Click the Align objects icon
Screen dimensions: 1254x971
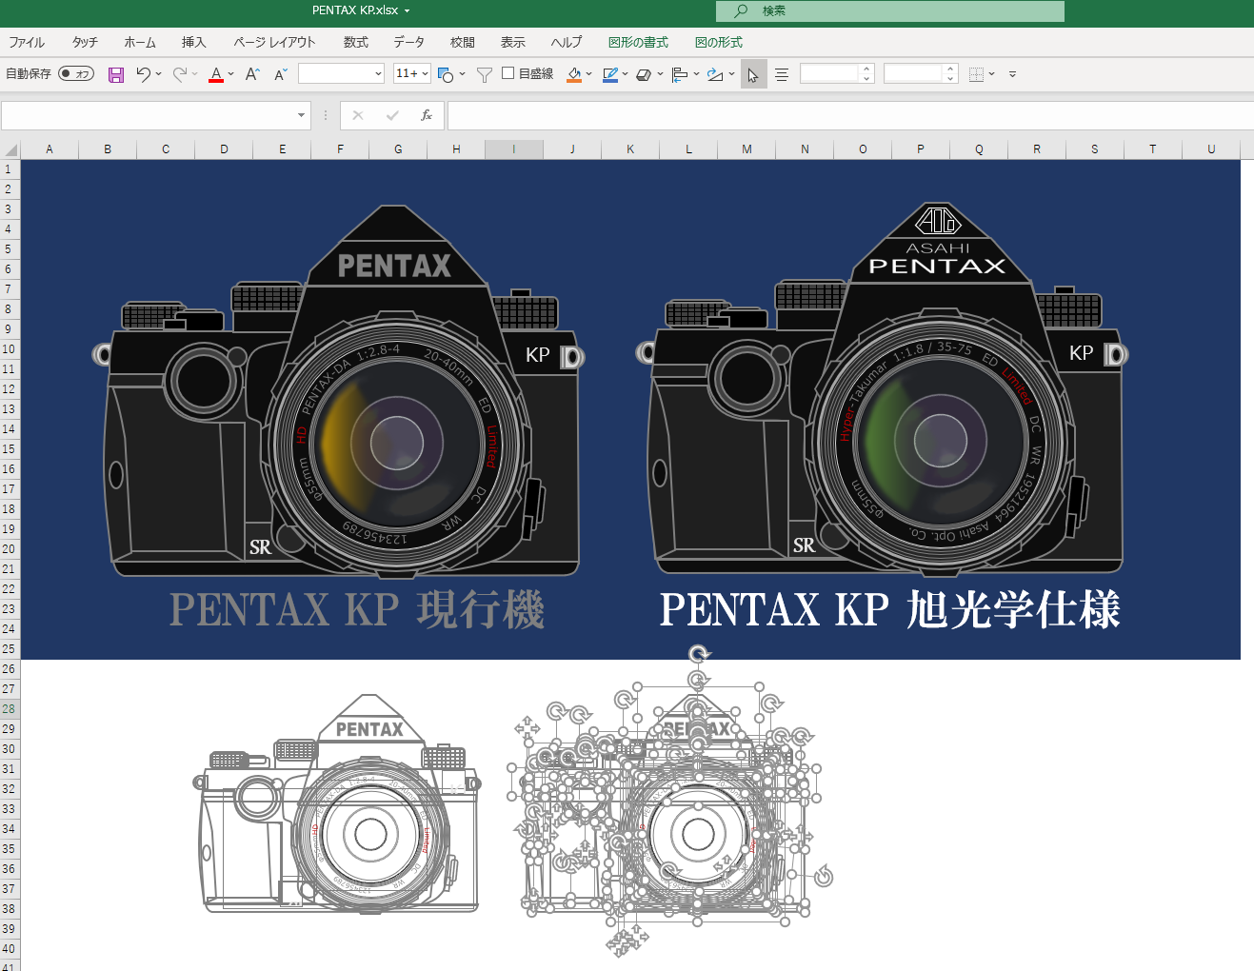tap(680, 74)
